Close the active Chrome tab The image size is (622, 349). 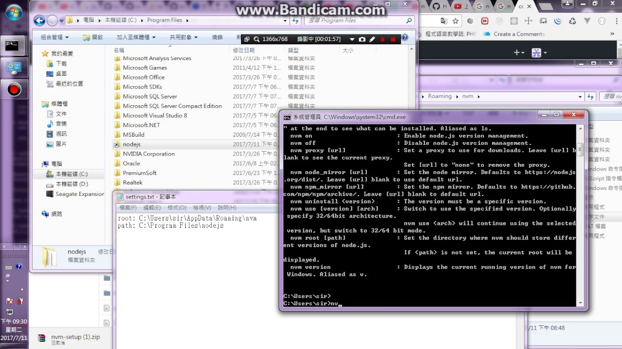pyautogui.click(x=529, y=6)
